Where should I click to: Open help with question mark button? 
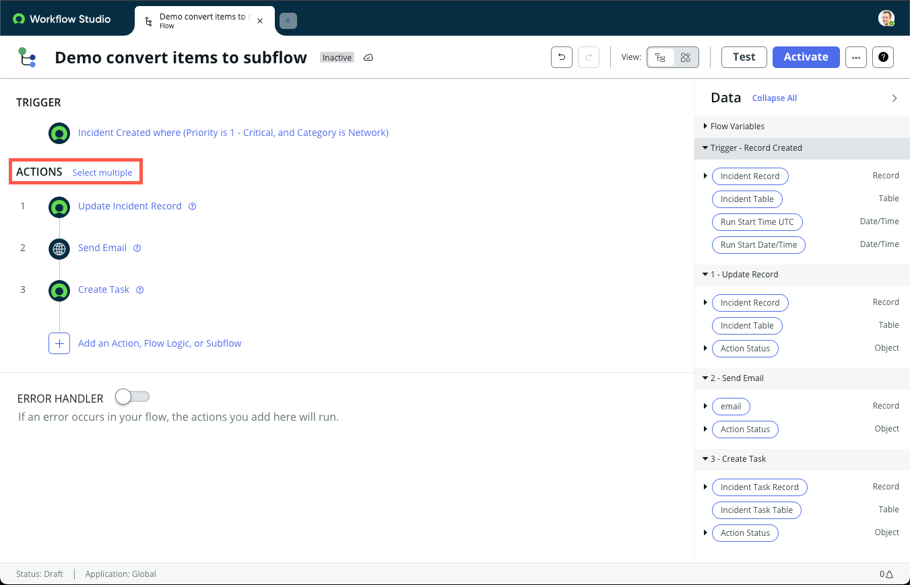click(x=883, y=57)
